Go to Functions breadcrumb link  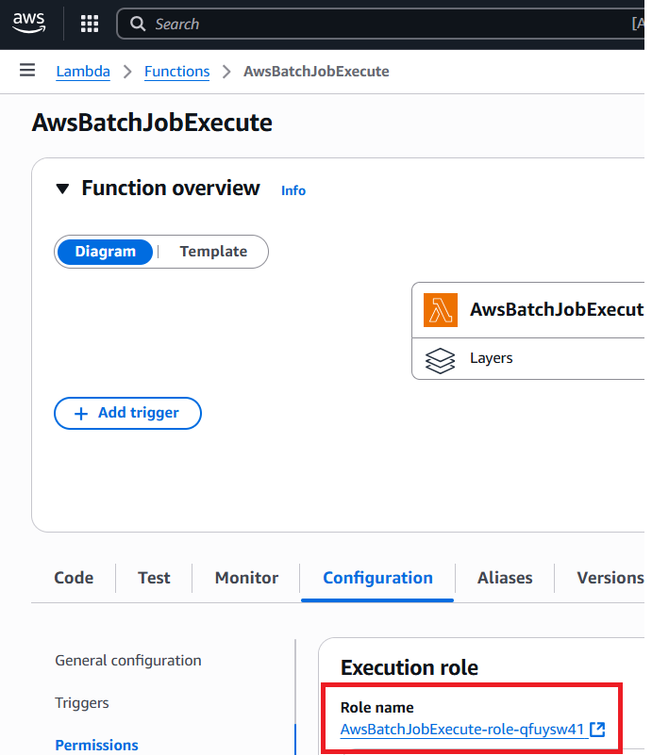(x=176, y=72)
